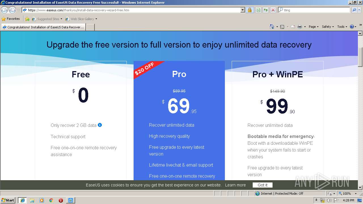Expand the Home button dropdown arrow
This screenshot has height=204, width=363.
click(x=277, y=27)
